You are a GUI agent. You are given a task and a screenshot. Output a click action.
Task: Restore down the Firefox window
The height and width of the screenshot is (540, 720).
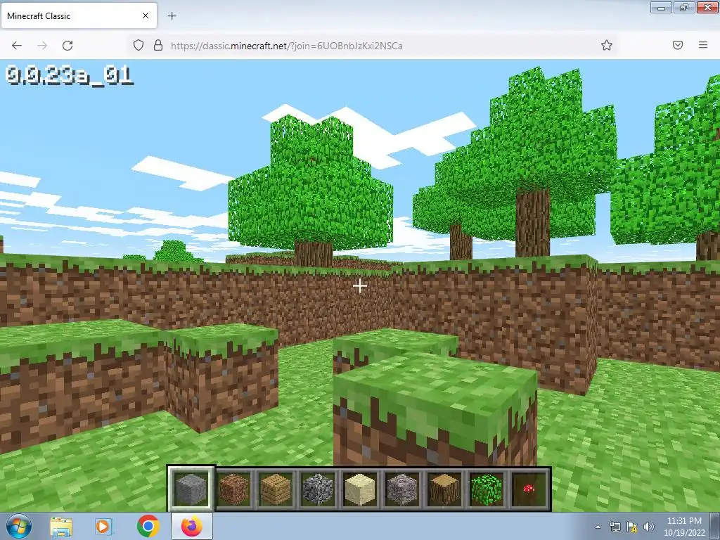point(683,7)
